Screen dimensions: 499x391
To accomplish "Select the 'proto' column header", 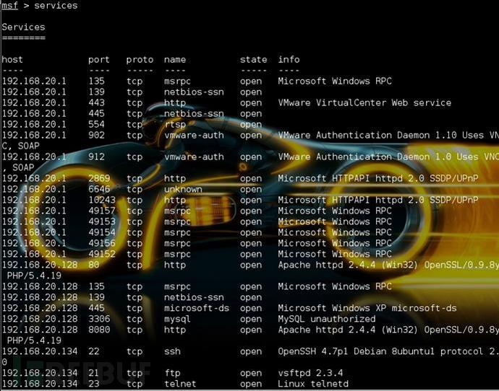I will [x=140, y=60].
